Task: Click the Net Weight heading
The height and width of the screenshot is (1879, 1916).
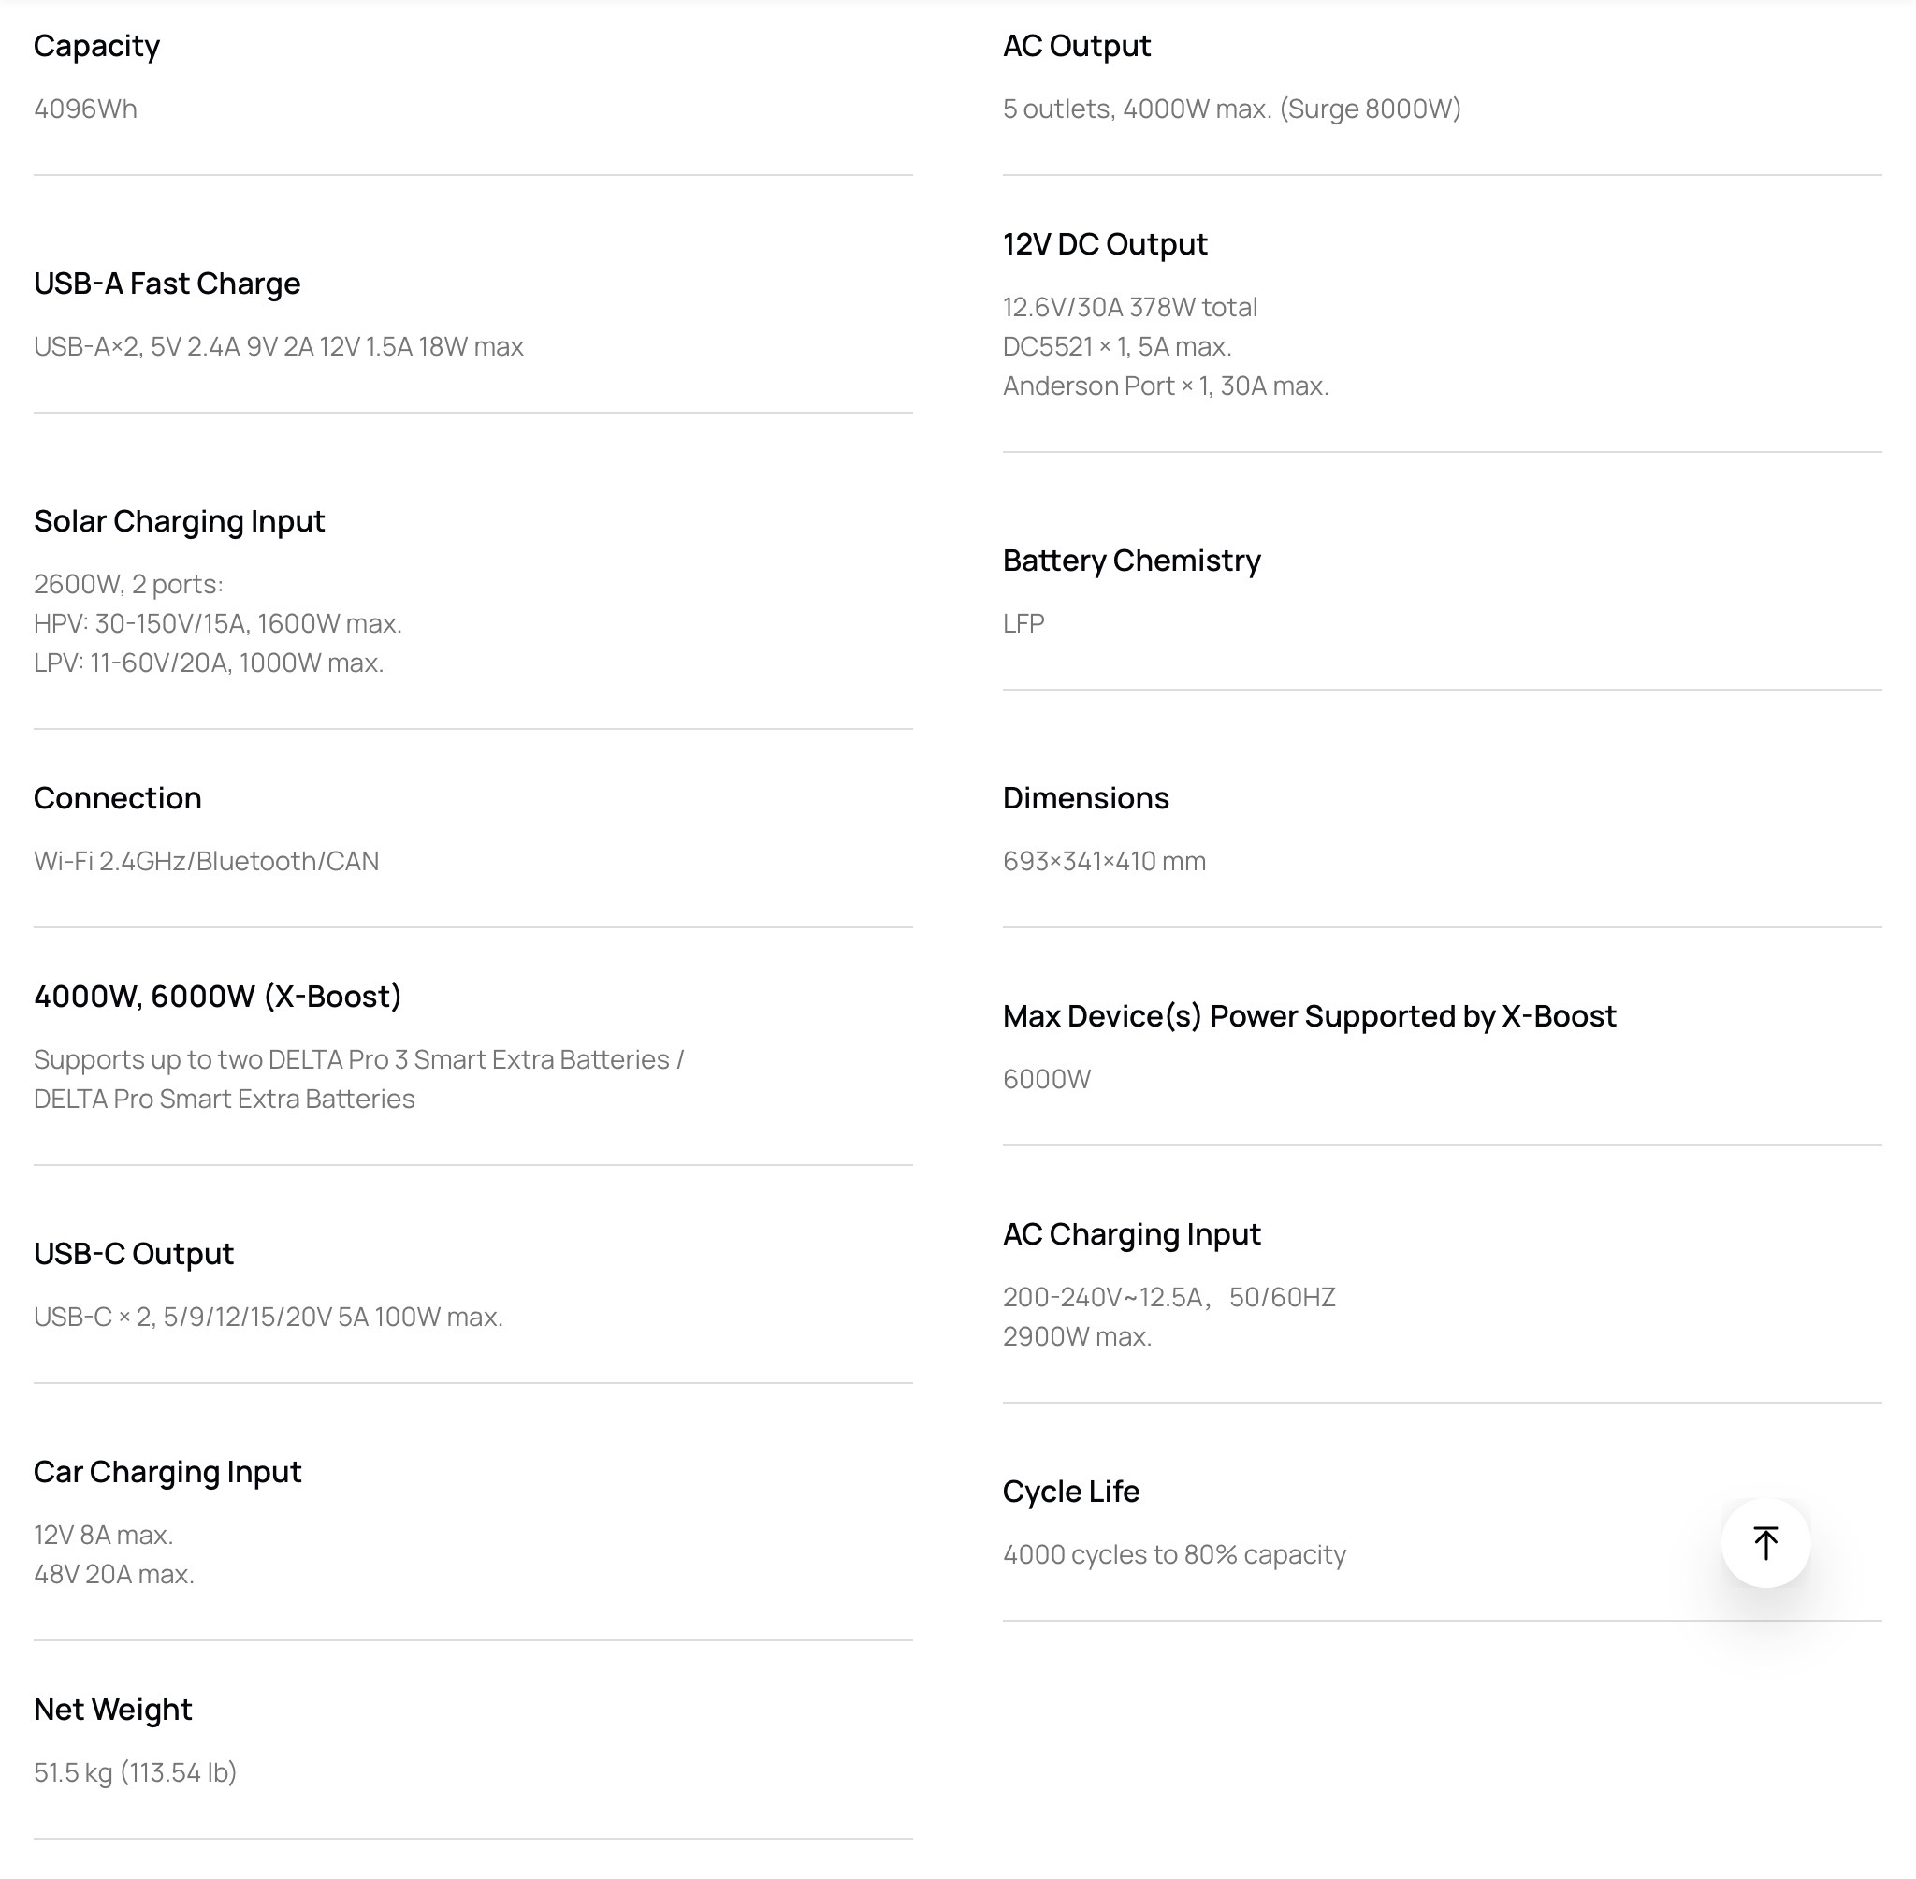Action: (x=112, y=1710)
